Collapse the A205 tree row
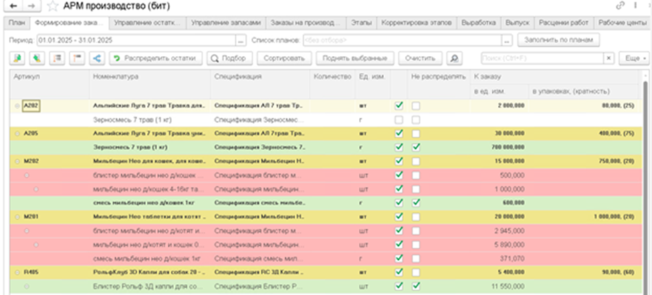The image size is (652, 295). coord(17,134)
